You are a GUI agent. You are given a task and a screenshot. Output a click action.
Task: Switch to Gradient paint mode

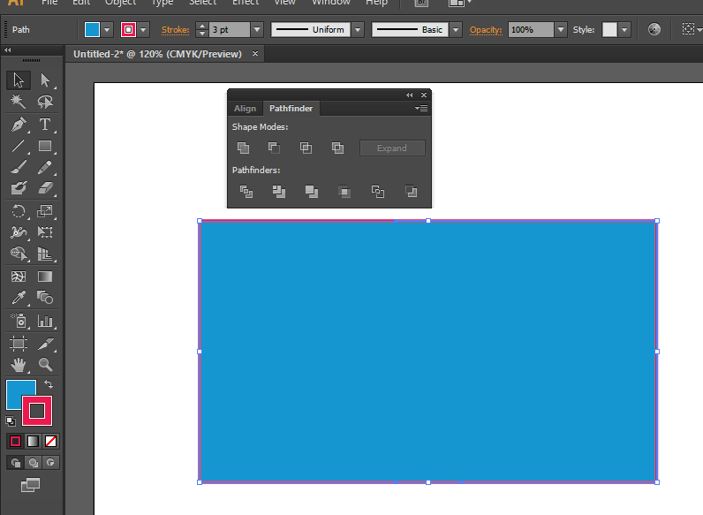click(x=33, y=441)
